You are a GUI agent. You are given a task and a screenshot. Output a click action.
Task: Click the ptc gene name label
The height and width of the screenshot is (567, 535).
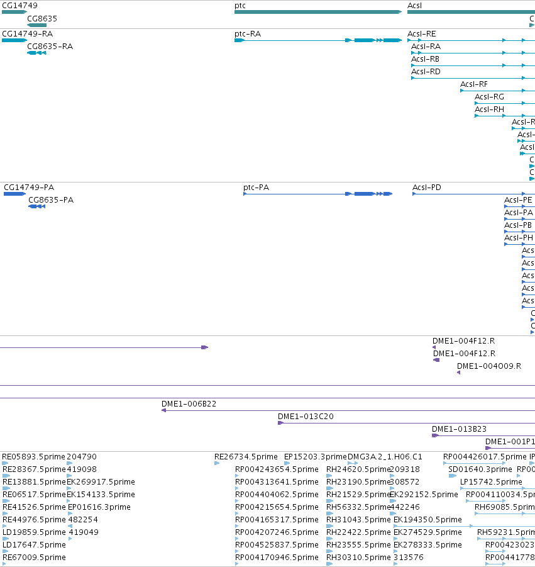(240, 6)
